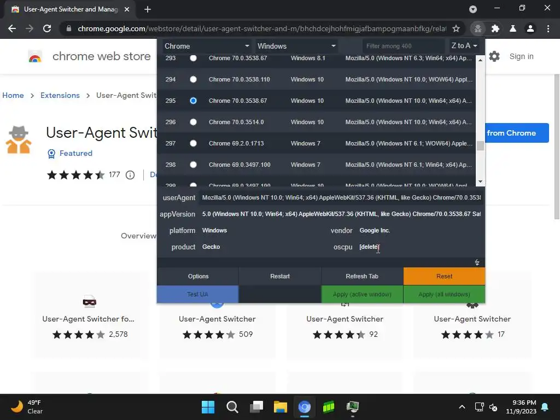Open File Explorer from the taskbar

[x=281, y=407]
